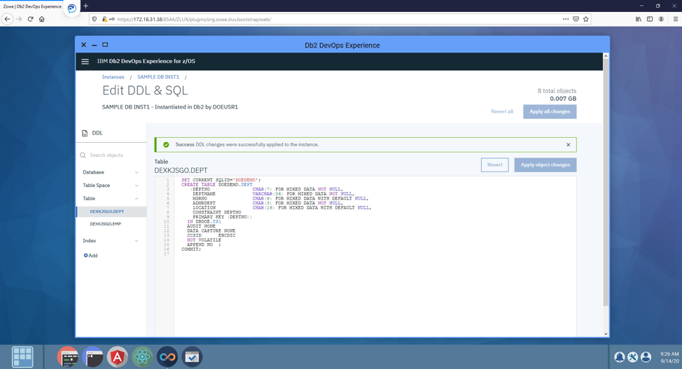
Task: Bookmark this page with star icon
Action: 586,19
